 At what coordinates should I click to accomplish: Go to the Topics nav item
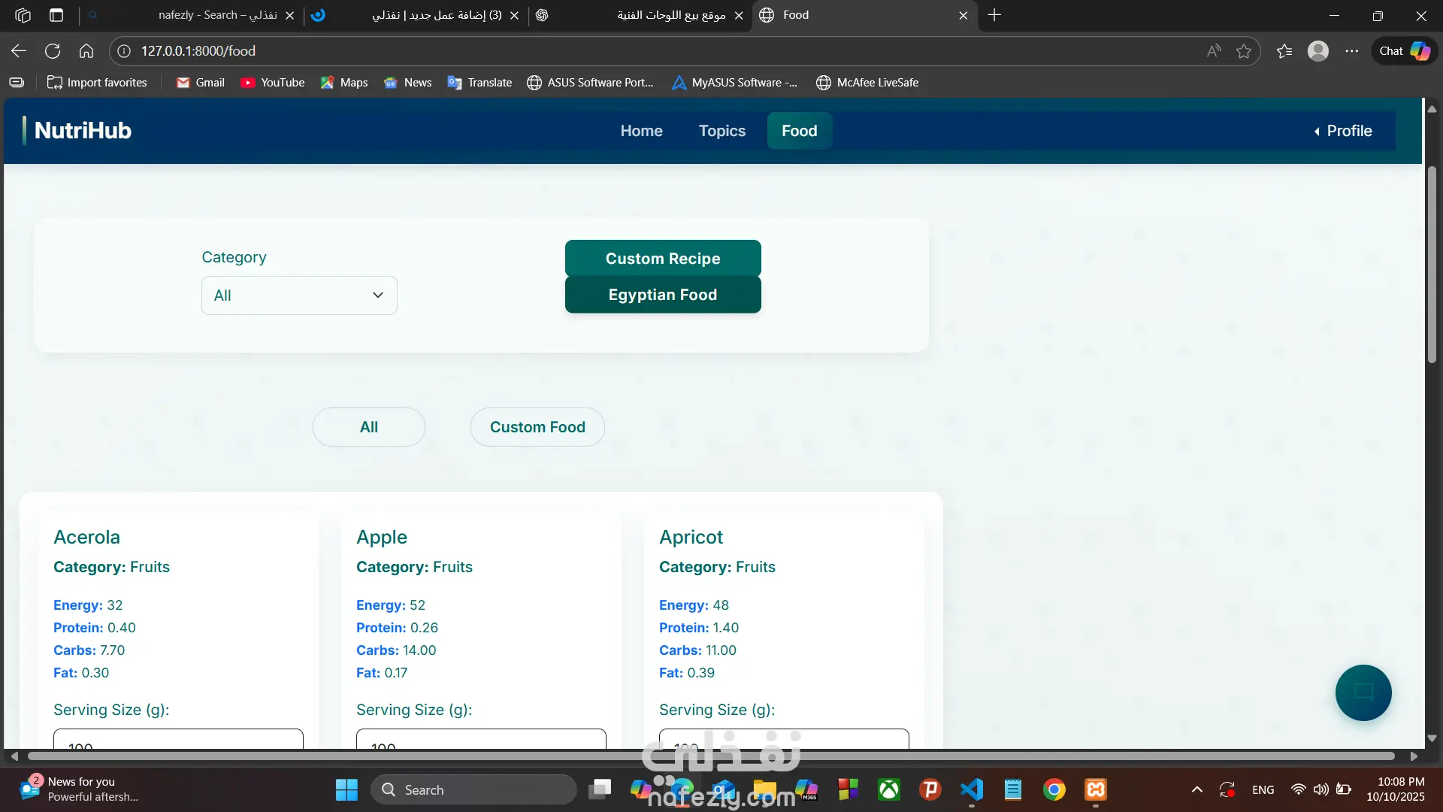tap(721, 131)
